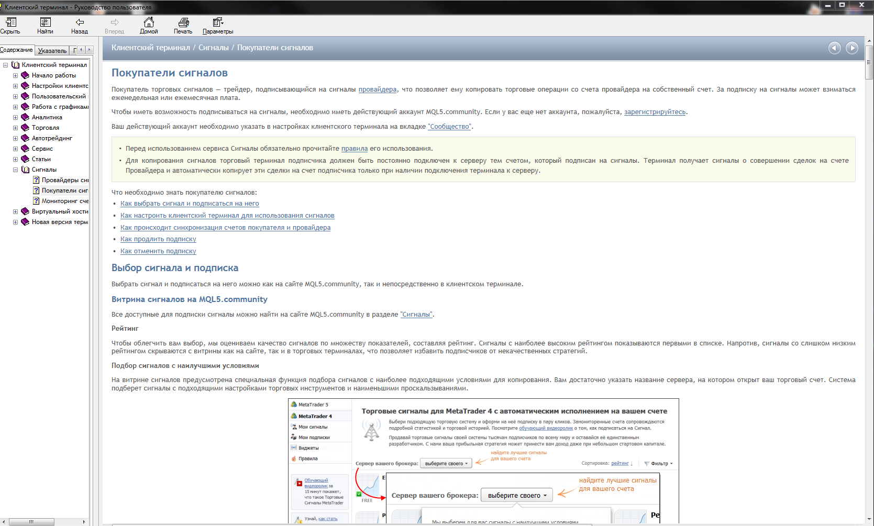Expand the Торговля tree node
The width and height of the screenshot is (874, 526).
tap(15, 128)
